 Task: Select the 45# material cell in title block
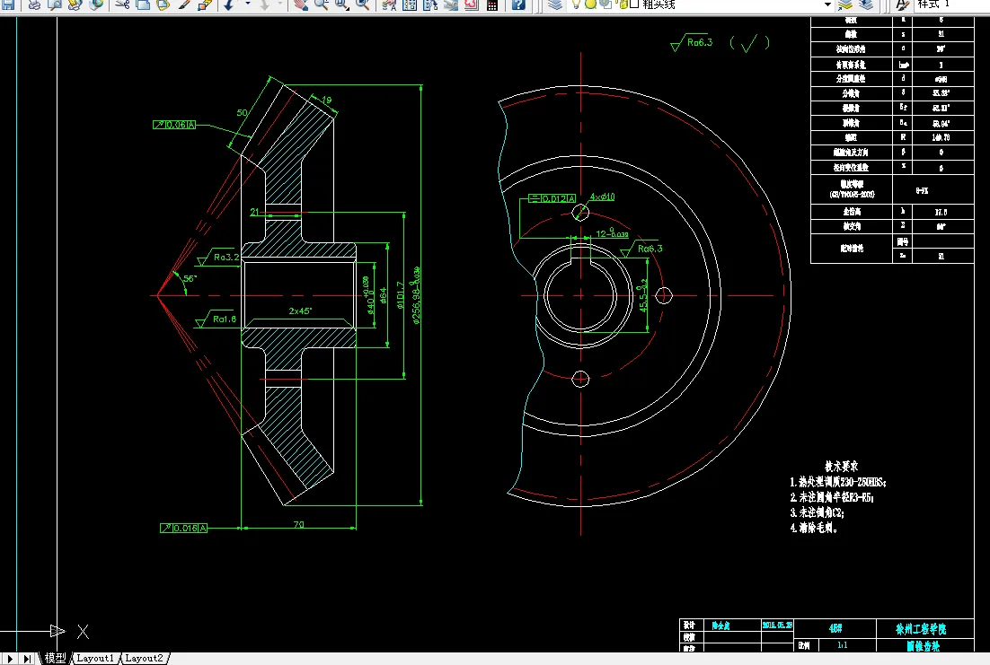pos(835,628)
